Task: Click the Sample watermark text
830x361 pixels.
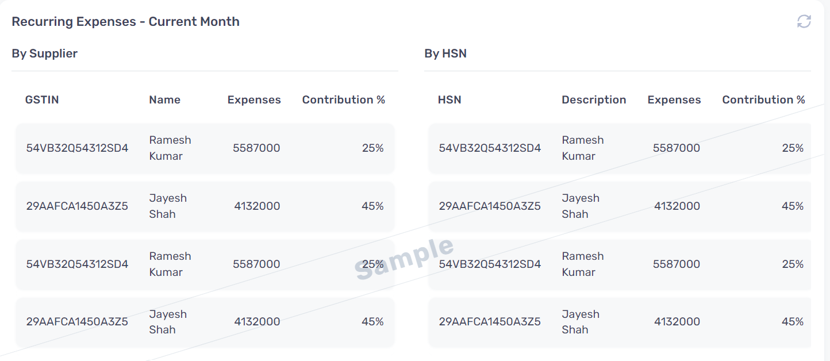Action: click(404, 258)
